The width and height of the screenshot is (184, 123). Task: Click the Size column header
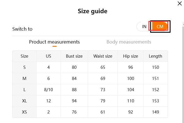point(25,56)
